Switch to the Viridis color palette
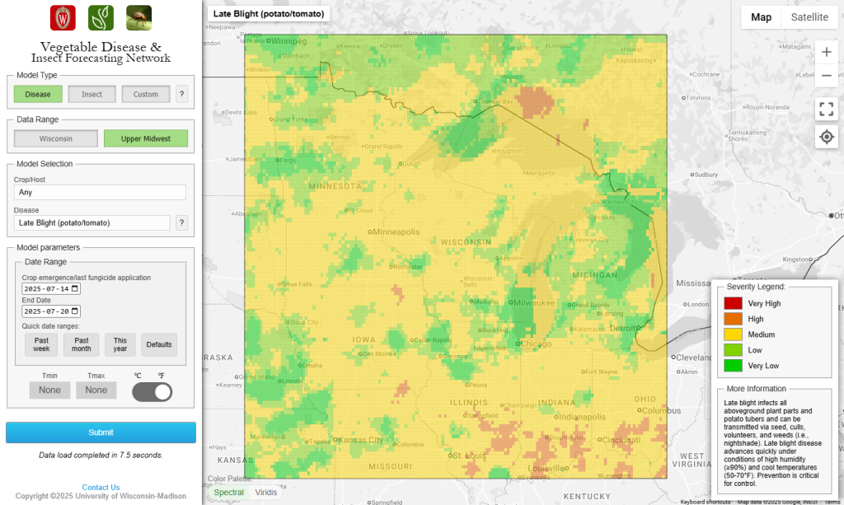Viewport: 844px width, 505px height. (265, 492)
